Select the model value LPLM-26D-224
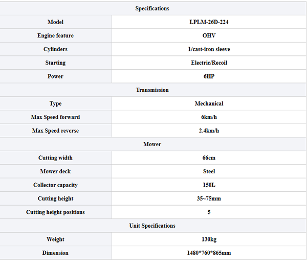This screenshot has width=307, height=261. [209, 22]
